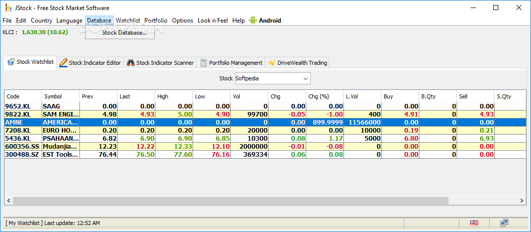This screenshot has height=232, width=531.
Task: Sort by the Low column header
Action: pos(211,96)
